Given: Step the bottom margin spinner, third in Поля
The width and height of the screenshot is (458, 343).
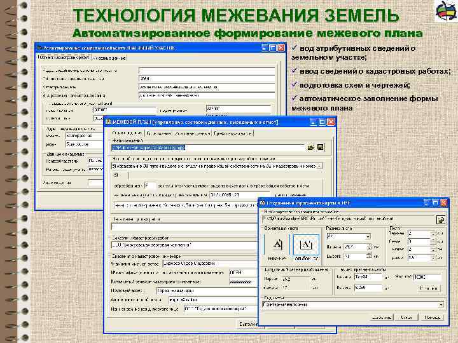Looking at the screenshot, I should coord(433,250).
